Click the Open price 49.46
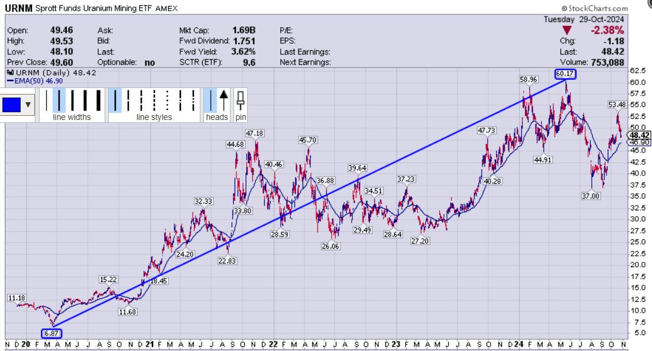Image resolution: width=652 pixels, height=351 pixels. (61, 30)
